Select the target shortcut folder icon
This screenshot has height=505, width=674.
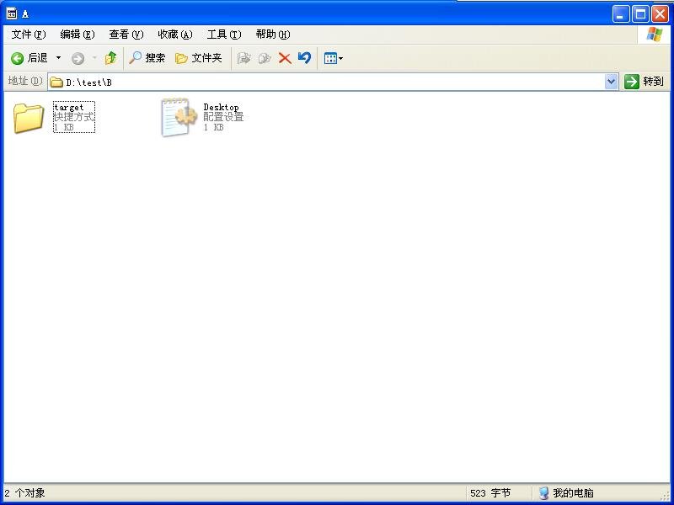point(29,118)
